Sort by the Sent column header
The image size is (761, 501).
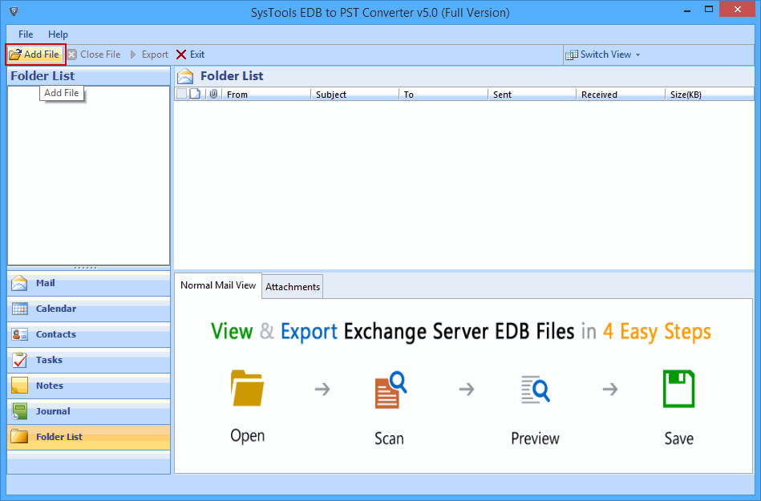532,95
